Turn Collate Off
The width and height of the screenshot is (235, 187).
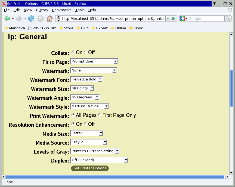[x=85, y=52]
